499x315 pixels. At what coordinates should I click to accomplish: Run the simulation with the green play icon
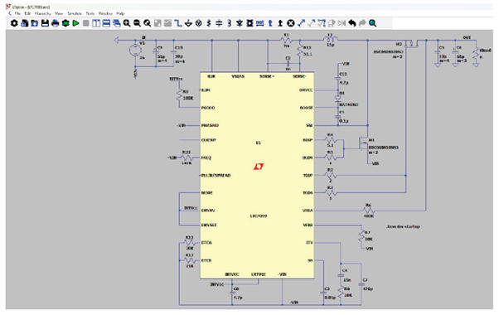point(75,23)
